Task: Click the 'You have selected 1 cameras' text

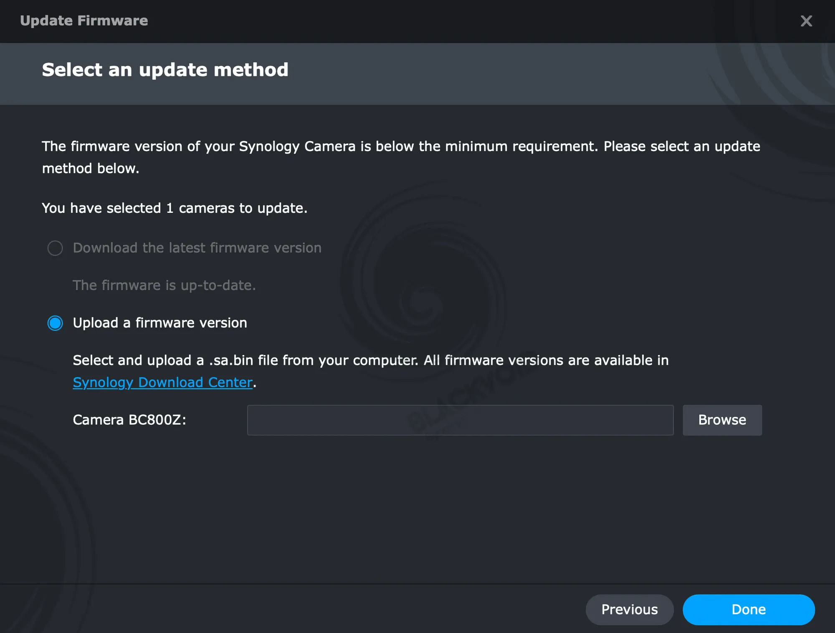Action: (175, 208)
